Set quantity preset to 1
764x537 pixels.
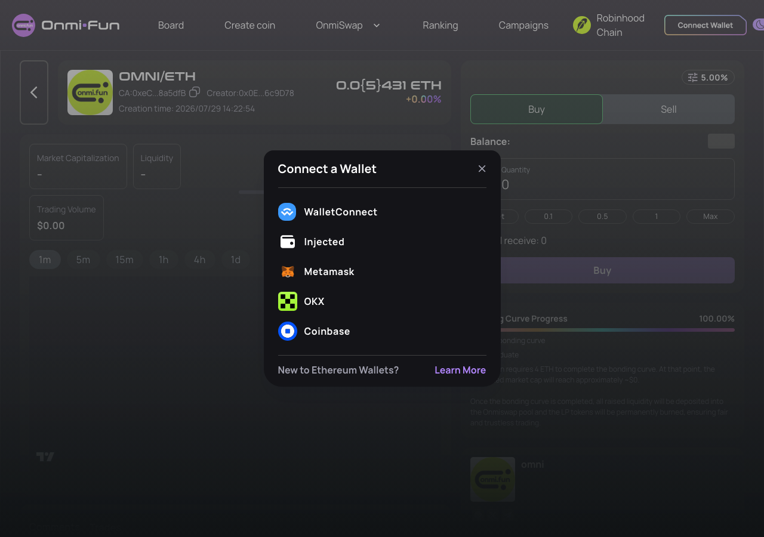coord(657,216)
